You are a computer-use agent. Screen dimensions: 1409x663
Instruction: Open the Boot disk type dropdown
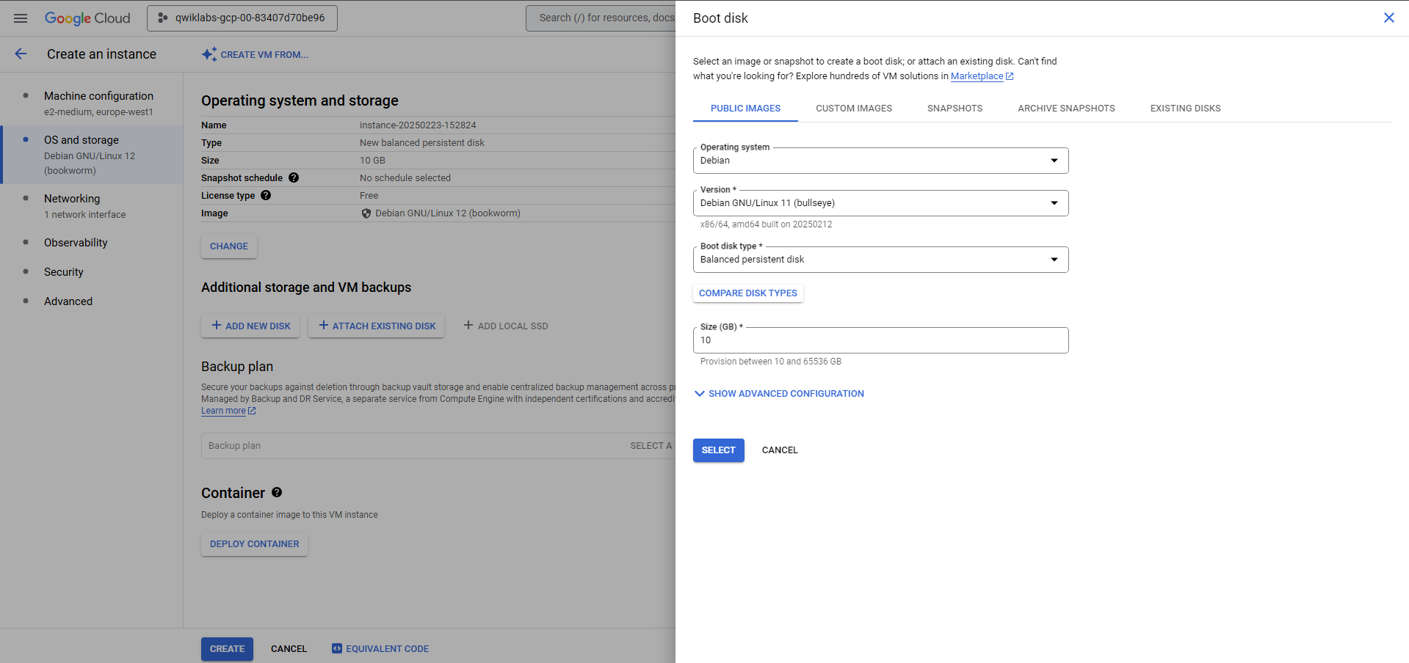point(880,260)
